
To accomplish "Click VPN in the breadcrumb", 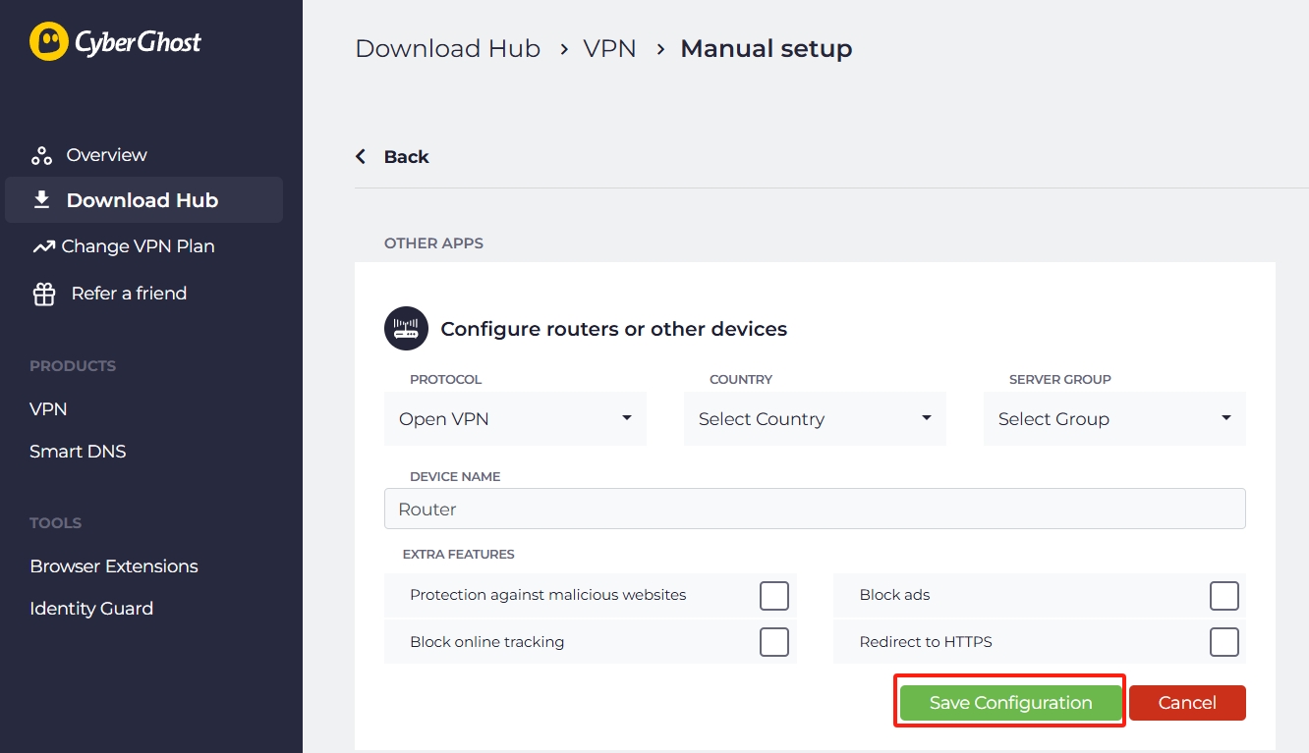I will point(609,48).
